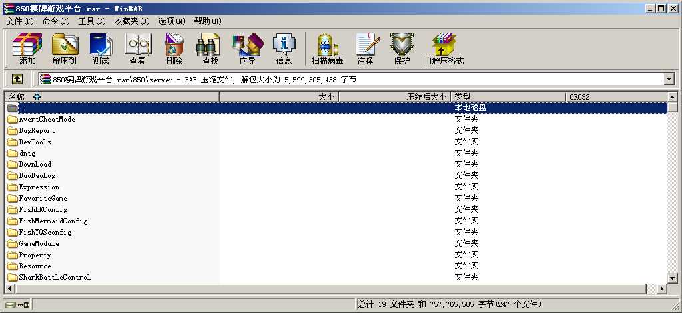Image resolution: width=682 pixels, height=313 pixels.
Task: Select the parent folder ".." row
Action: tap(337, 108)
